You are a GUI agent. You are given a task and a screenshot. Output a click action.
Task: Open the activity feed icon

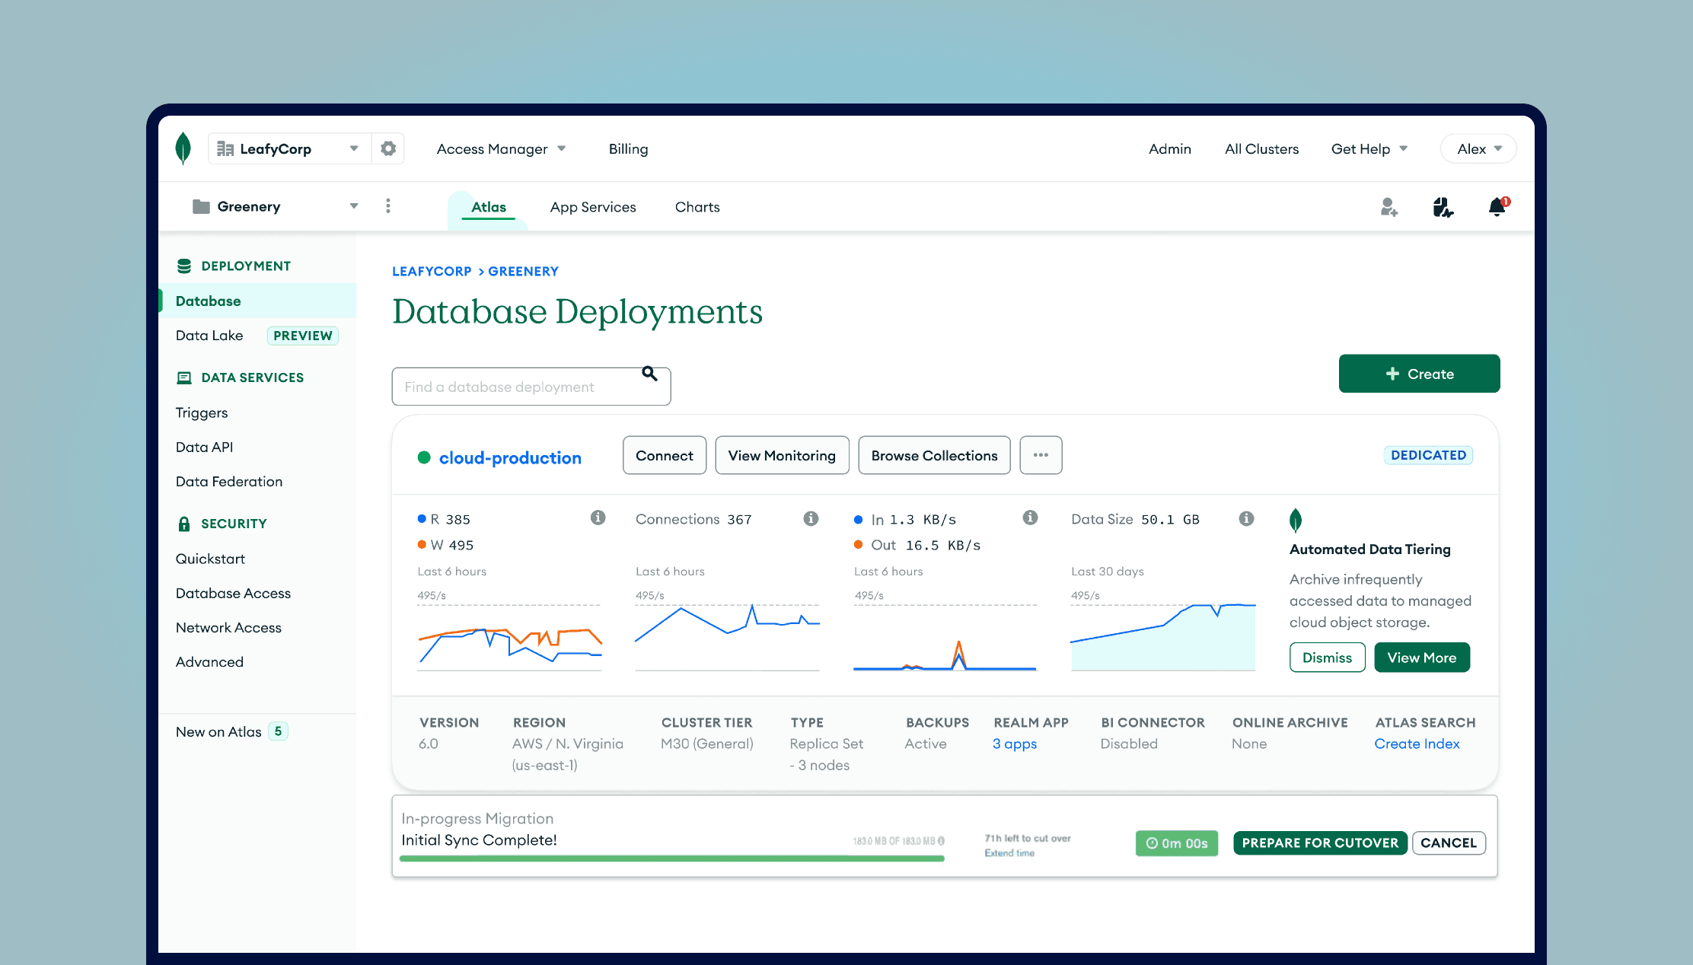point(1443,206)
